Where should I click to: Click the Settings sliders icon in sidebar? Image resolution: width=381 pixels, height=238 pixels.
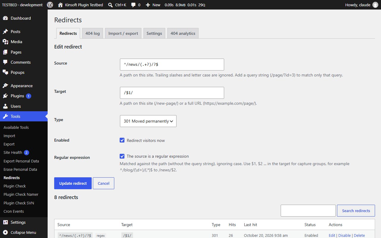point(5,222)
